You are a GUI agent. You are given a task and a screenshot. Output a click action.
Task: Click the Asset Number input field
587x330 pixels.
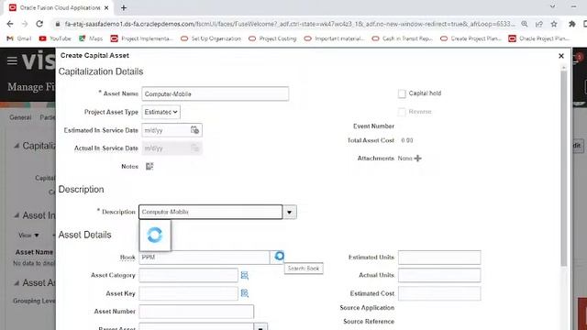point(196,312)
